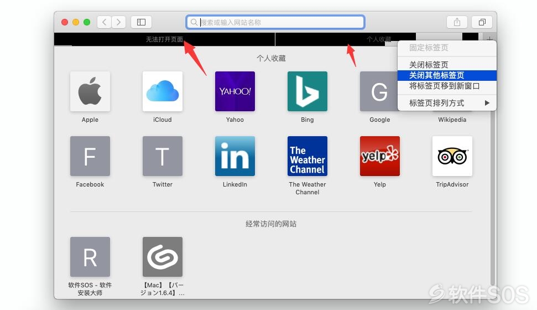
Task: Click the 经常访问的网站 heading text
Action: 271,224
